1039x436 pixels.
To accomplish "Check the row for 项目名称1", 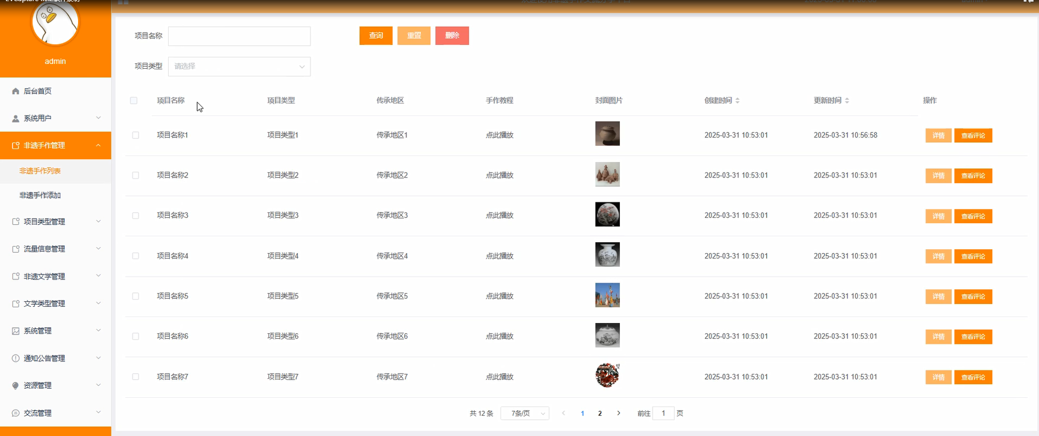I will tap(135, 135).
